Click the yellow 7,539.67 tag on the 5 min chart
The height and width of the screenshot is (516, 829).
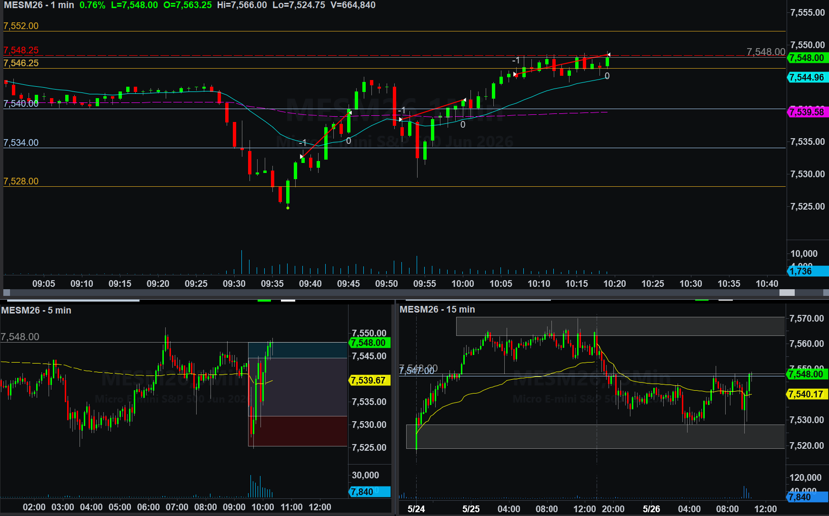pos(370,380)
